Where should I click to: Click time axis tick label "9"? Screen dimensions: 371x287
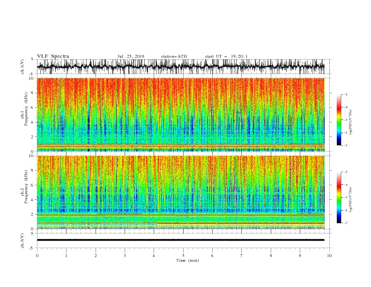pos(300,256)
